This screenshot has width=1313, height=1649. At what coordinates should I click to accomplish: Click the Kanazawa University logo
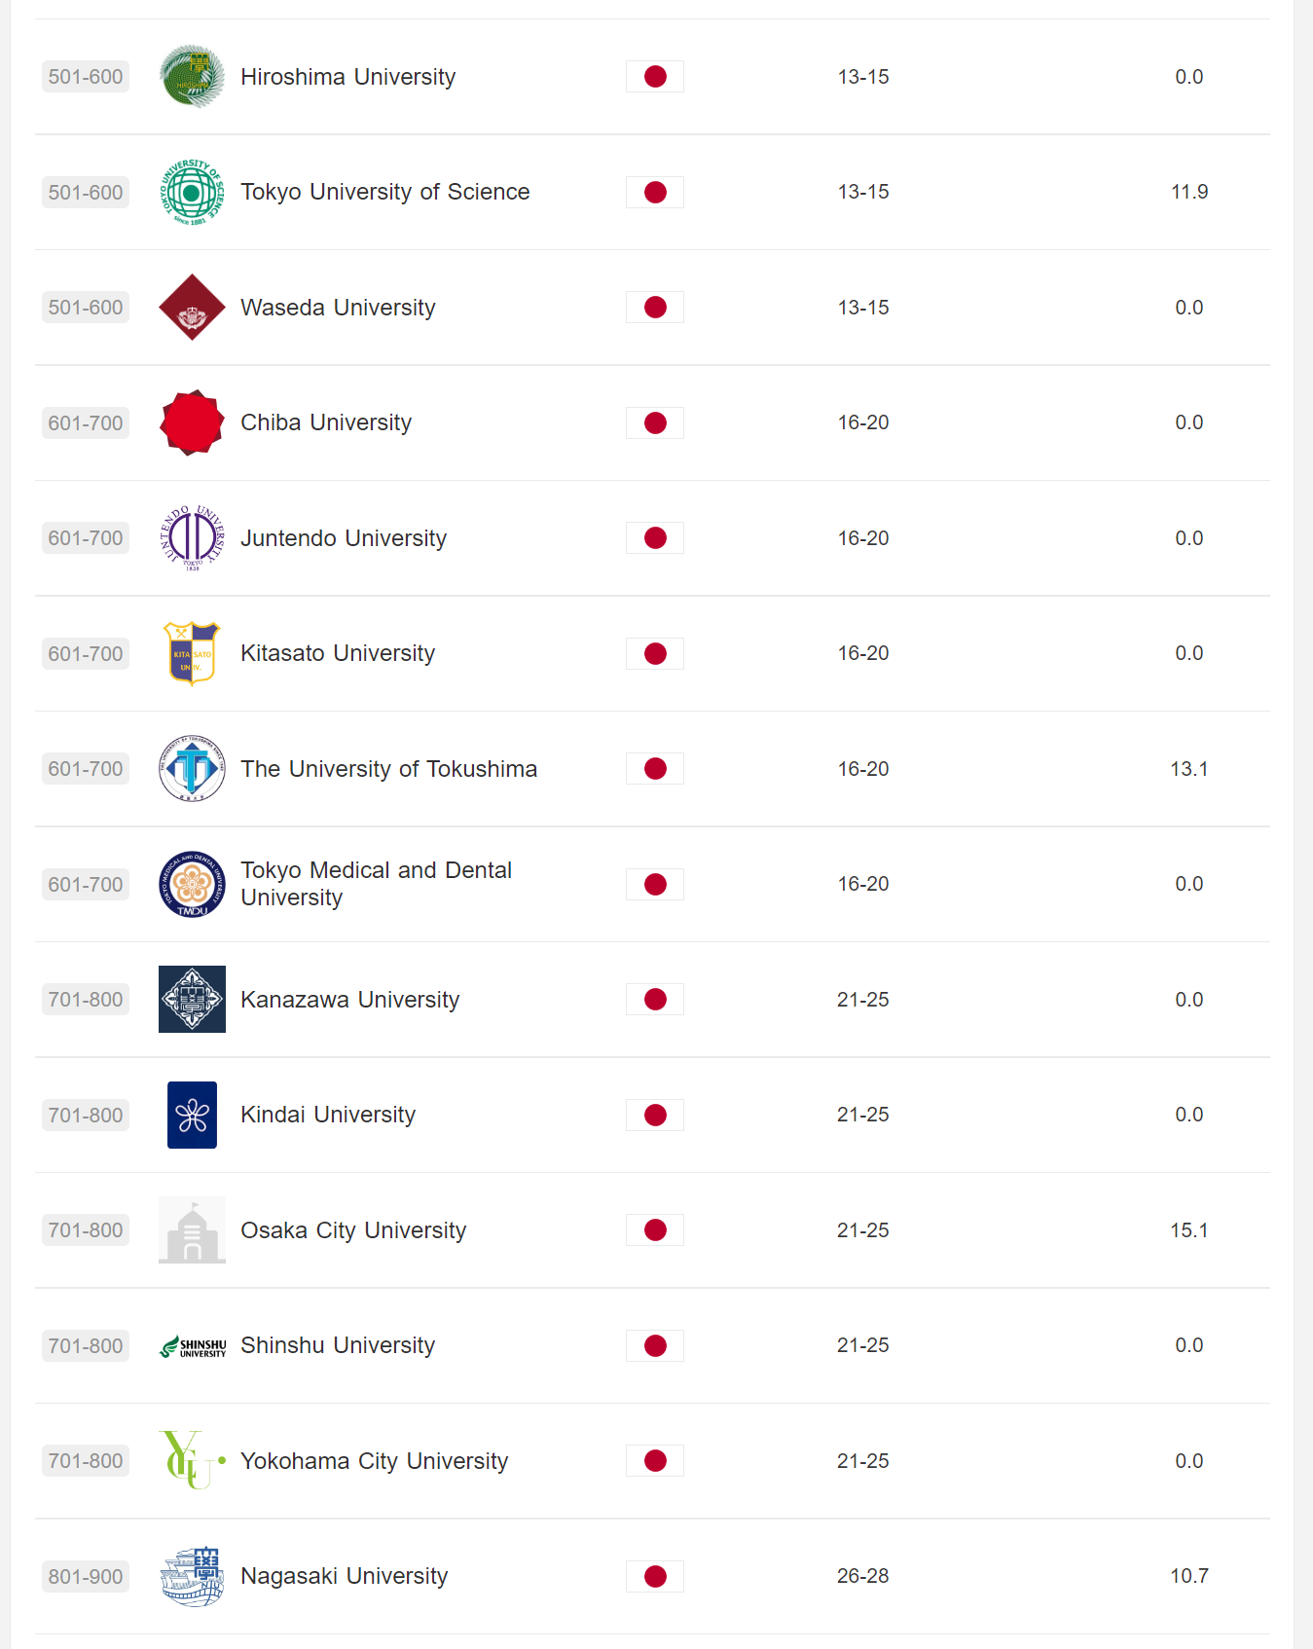[192, 1000]
